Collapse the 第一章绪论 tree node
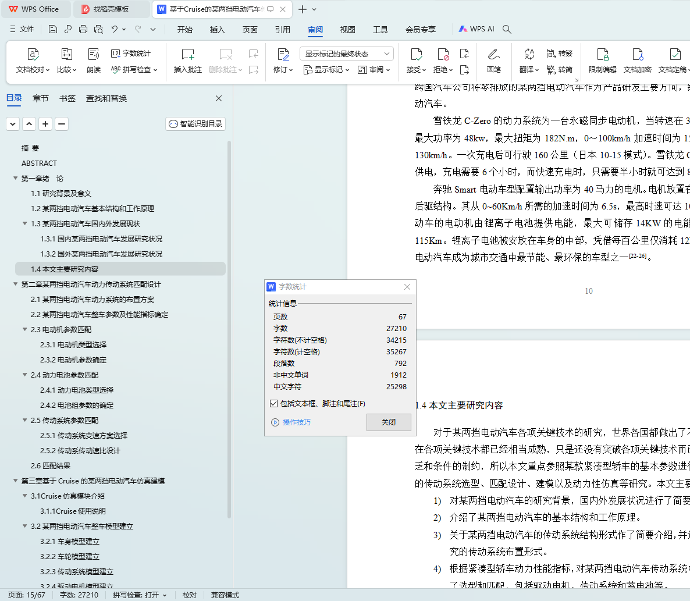 (15, 178)
